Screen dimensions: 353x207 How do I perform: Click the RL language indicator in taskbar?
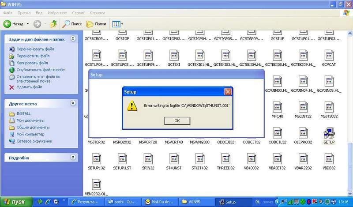[258, 202]
